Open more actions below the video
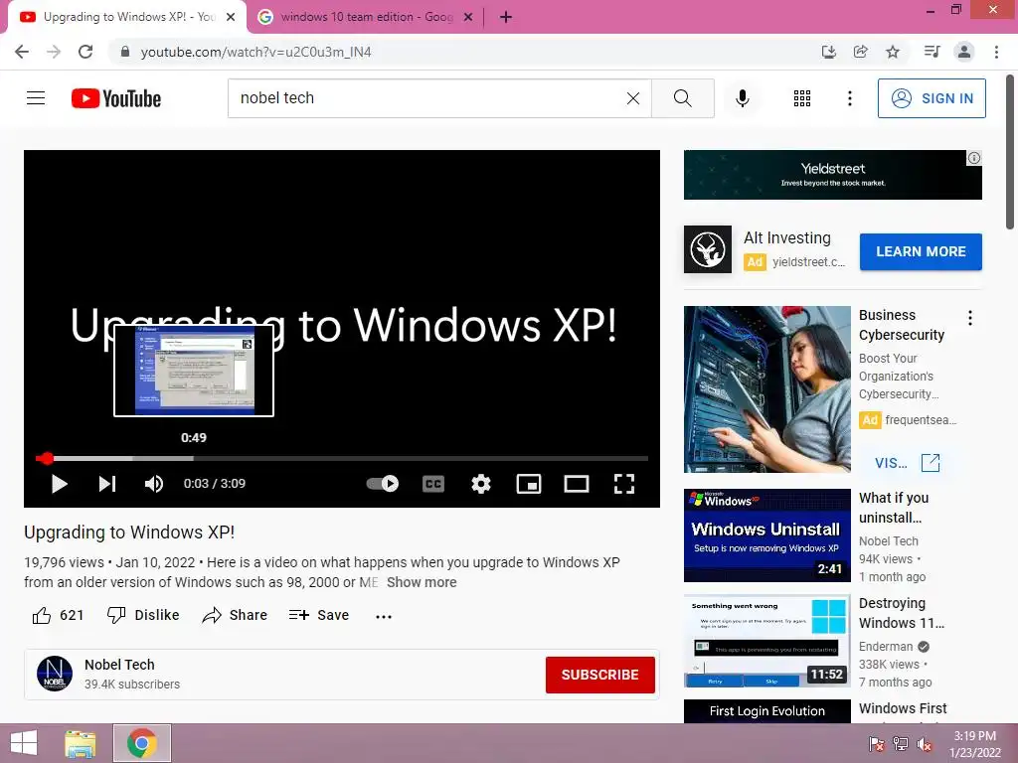Image resolution: width=1018 pixels, height=763 pixels. pyautogui.click(x=384, y=616)
